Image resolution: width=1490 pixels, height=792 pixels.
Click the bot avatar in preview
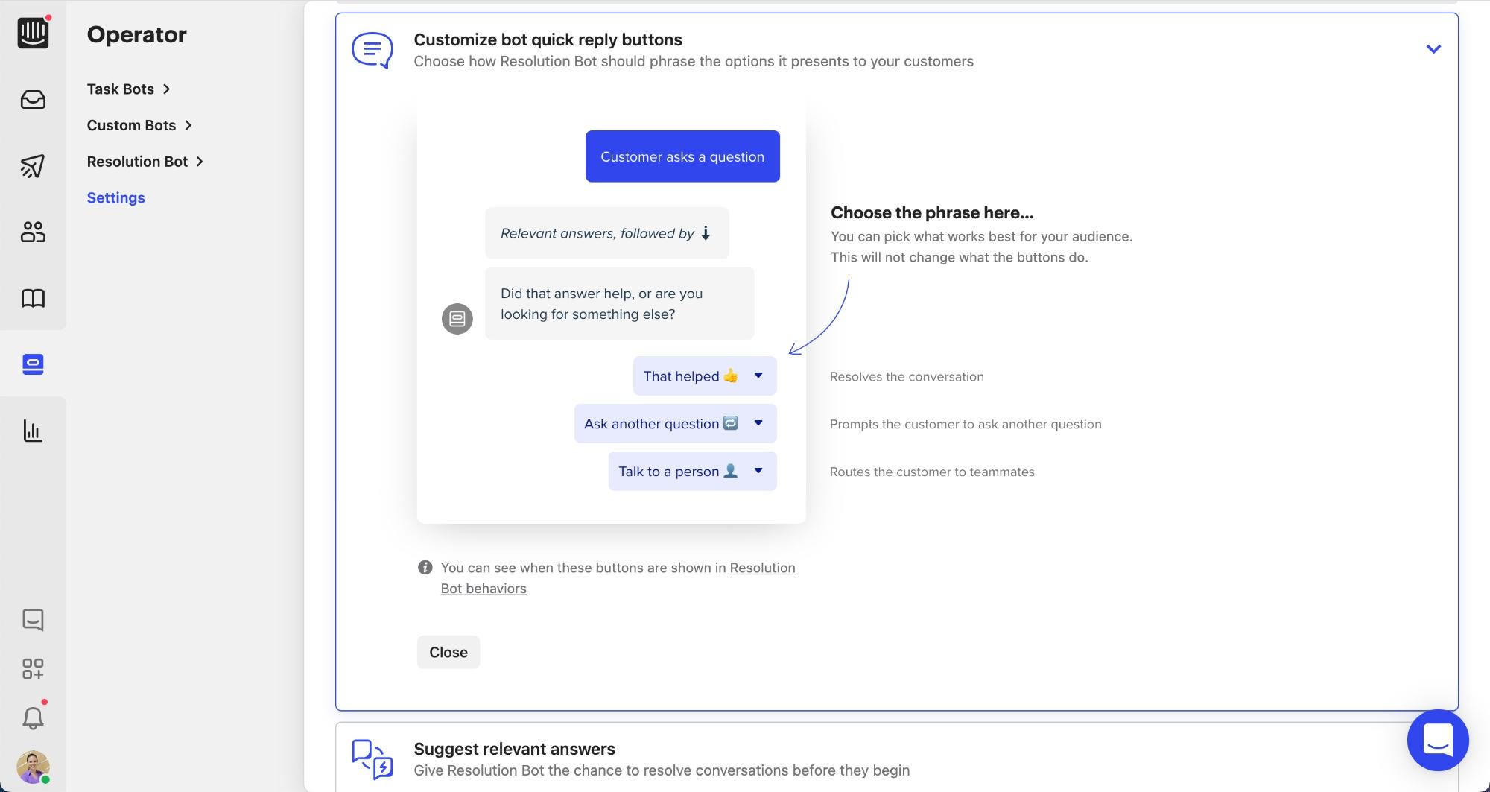coord(457,319)
